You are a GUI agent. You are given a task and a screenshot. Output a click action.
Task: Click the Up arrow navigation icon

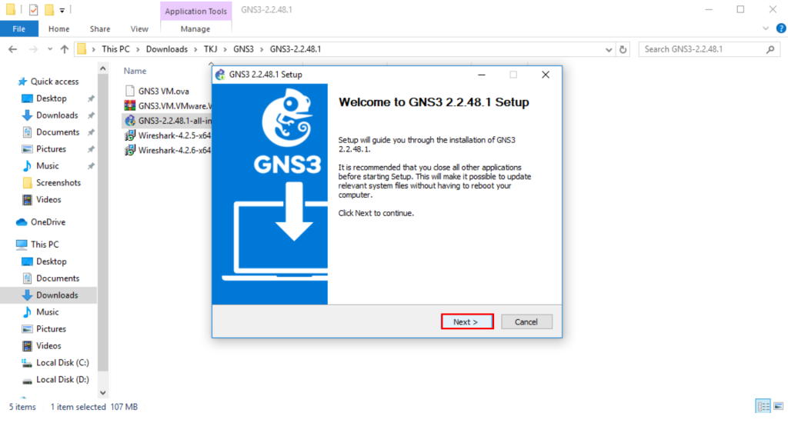(x=64, y=49)
